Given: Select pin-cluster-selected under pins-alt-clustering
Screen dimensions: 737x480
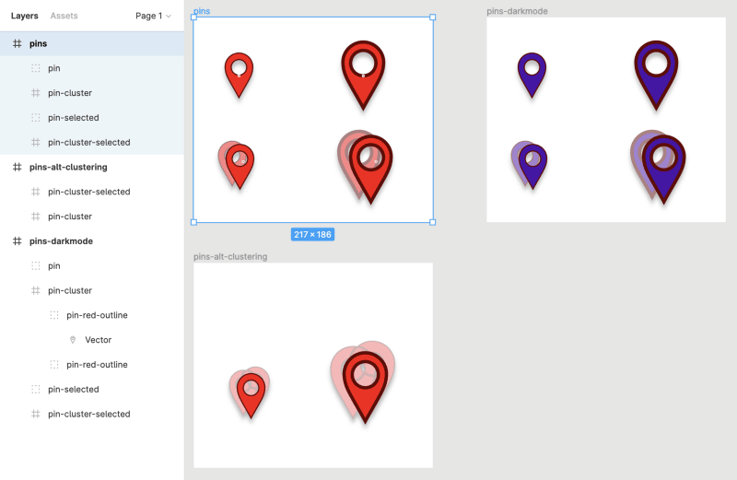Looking at the screenshot, I should [x=91, y=192].
